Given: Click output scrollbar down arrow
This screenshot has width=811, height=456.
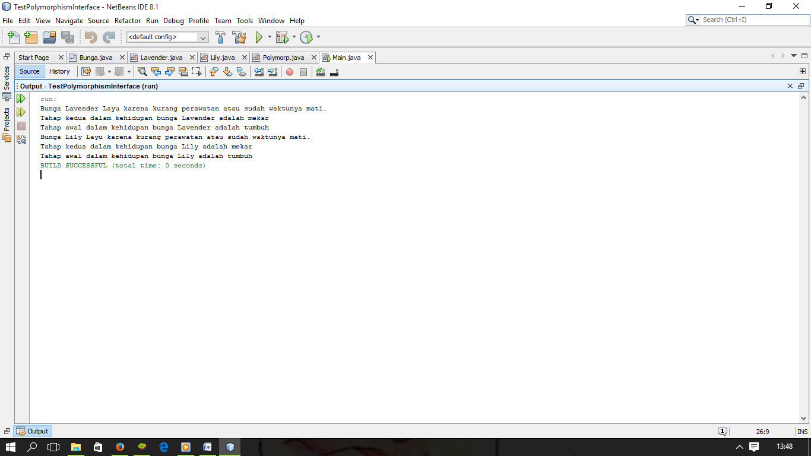Looking at the screenshot, I should tap(804, 419).
